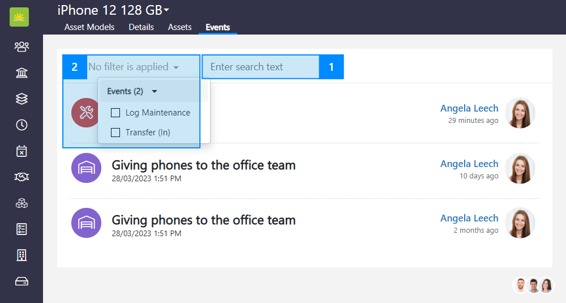Go to the Details tab
Image resolution: width=566 pixels, height=303 pixels.
(141, 27)
